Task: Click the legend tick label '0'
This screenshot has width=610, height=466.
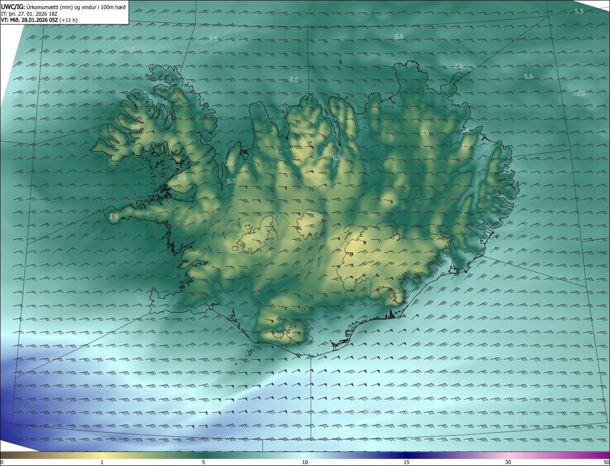Action: point(2,463)
